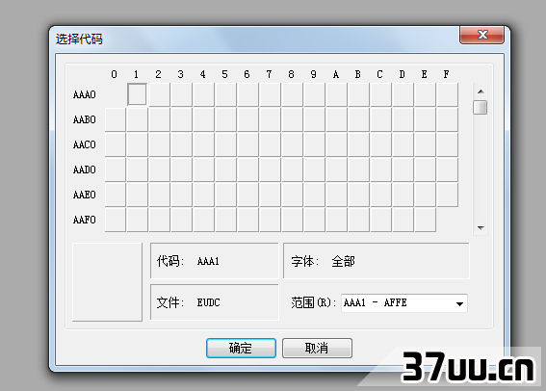Image resolution: width=546 pixels, height=391 pixels.
Task: Select cell at row AAF0 column E
Action: tap(425, 220)
